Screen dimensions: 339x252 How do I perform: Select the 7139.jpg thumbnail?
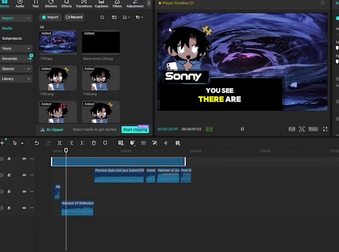58,42
